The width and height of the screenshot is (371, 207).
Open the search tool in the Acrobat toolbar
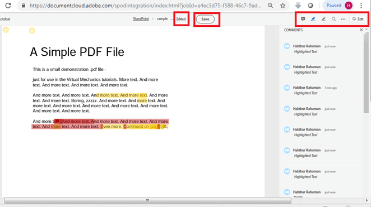(x=333, y=19)
